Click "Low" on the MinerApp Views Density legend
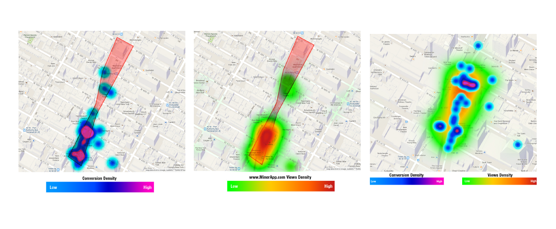This screenshot has width=556, height=229. (234, 186)
